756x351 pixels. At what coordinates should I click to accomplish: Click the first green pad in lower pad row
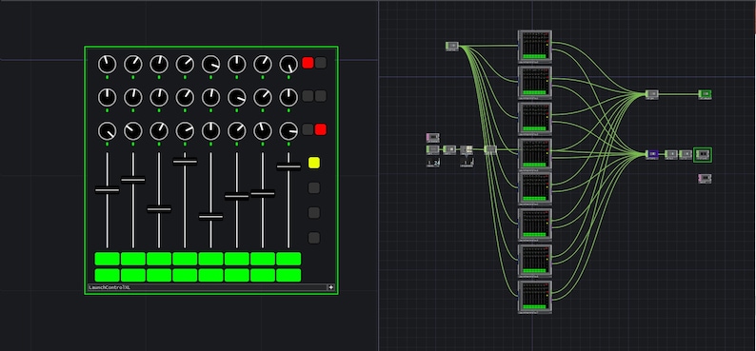click(107, 275)
